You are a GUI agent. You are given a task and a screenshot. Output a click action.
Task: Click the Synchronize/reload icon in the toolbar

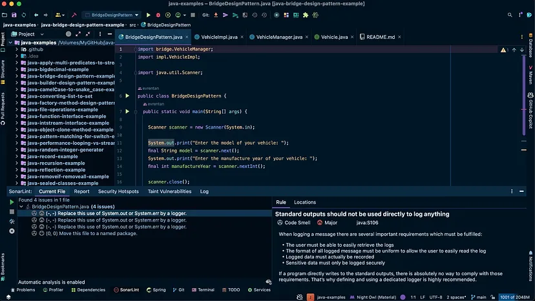[x=23, y=15]
